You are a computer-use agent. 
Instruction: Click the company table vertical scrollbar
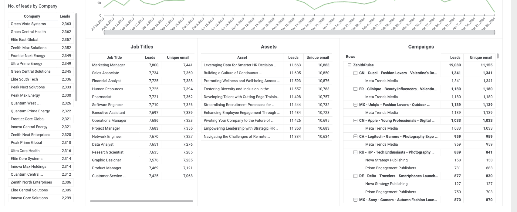click(x=76, y=57)
